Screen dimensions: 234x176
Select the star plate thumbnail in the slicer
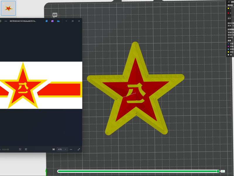8,8
